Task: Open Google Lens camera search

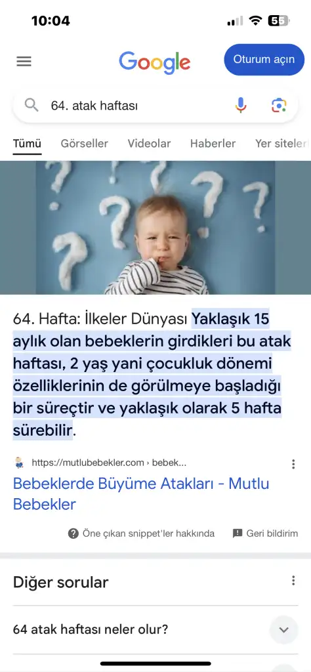Action: (x=279, y=105)
